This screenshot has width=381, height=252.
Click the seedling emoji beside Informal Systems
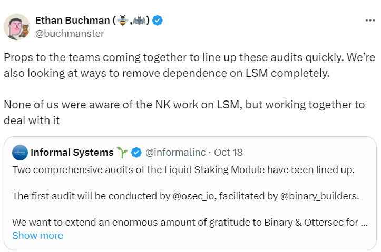123,153
